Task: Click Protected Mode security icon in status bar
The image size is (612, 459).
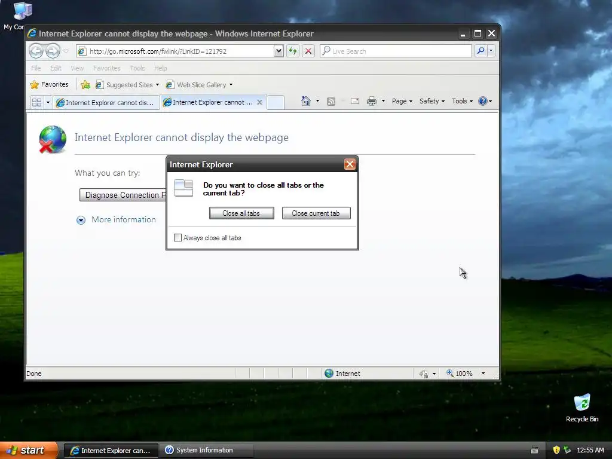Action: (424, 374)
